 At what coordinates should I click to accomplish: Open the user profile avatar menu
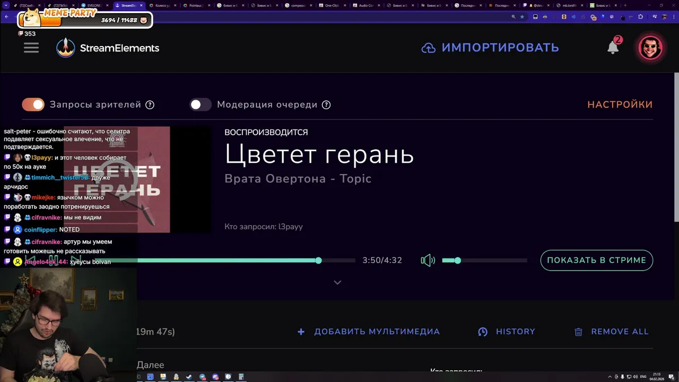click(x=650, y=48)
